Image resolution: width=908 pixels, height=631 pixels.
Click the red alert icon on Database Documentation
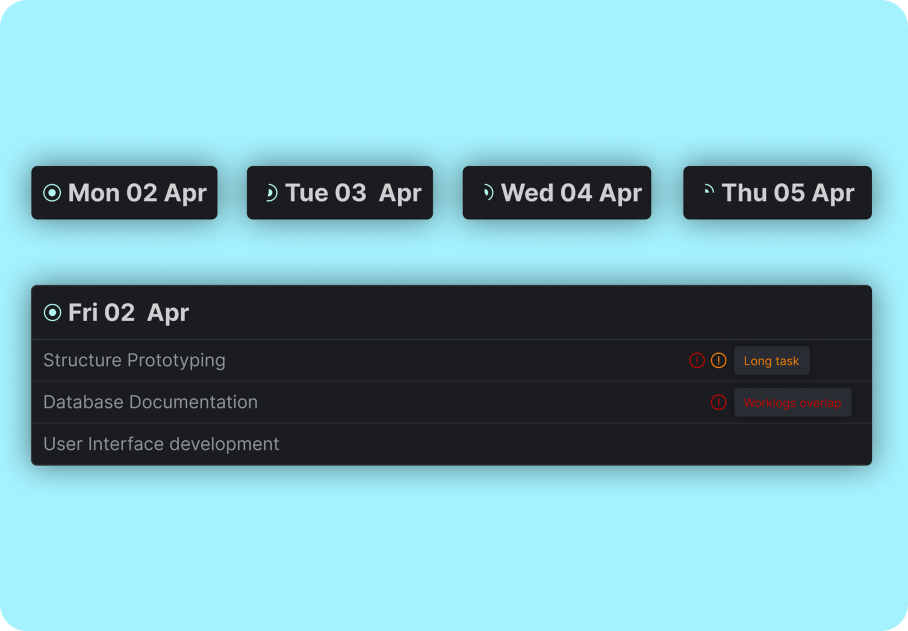(x=718, y=402)
